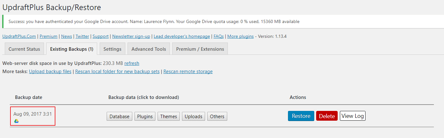Image resolution: width=444 pixels, height=138 pixels.
Task: Click the Upload backup files link
Action: click(x=50, y=72)
